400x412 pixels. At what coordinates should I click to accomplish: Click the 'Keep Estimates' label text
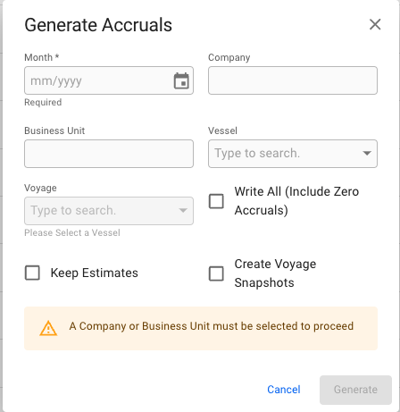point(95,273)
